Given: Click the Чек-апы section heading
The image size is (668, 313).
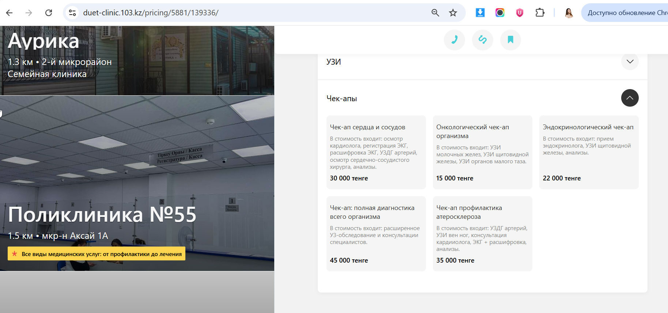Looking at the screenshot, I should [341, 99].
